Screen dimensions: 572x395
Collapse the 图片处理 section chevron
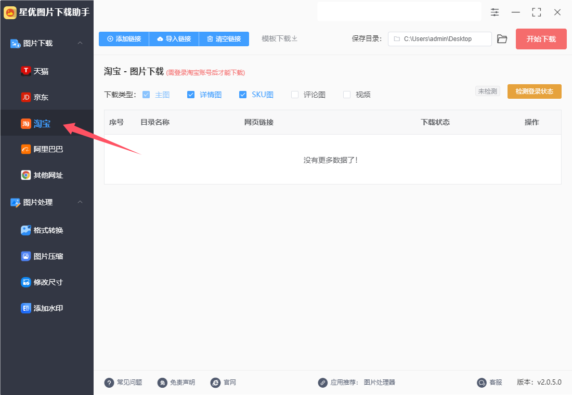point(80,202)
